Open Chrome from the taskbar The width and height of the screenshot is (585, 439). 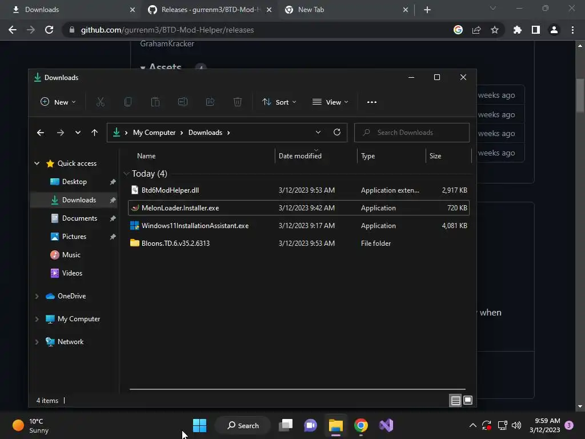coord(361,425)
